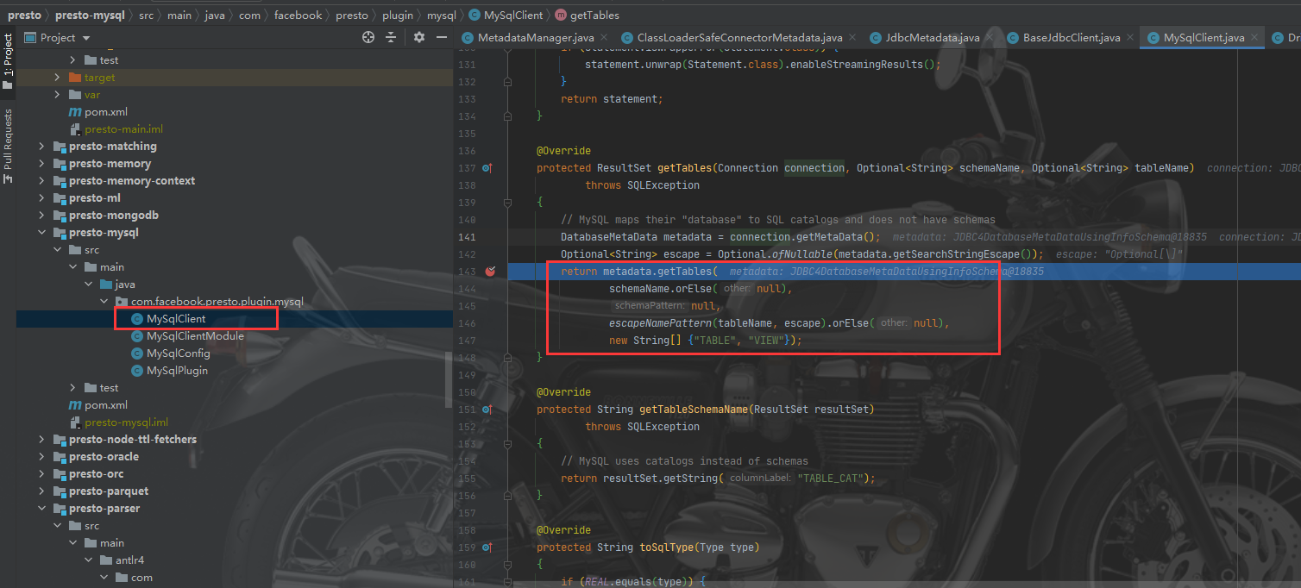The height and width of the screenshot is (588, 1301).
Task: Expand the presto-matching module
Action: [x=41, y=147]
